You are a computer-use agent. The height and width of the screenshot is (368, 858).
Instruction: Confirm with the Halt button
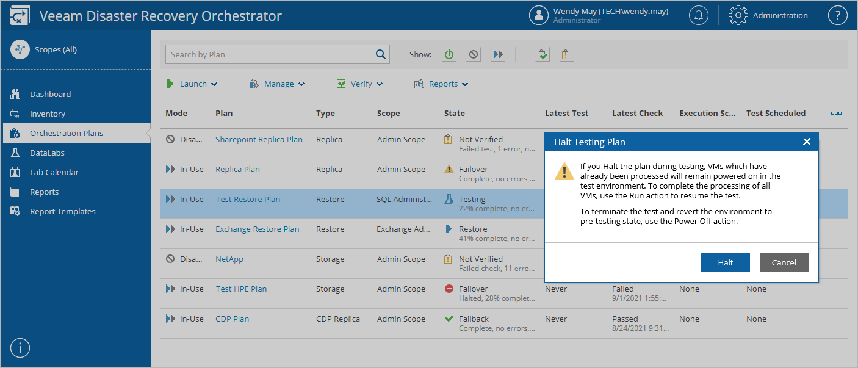coord(726,262)
